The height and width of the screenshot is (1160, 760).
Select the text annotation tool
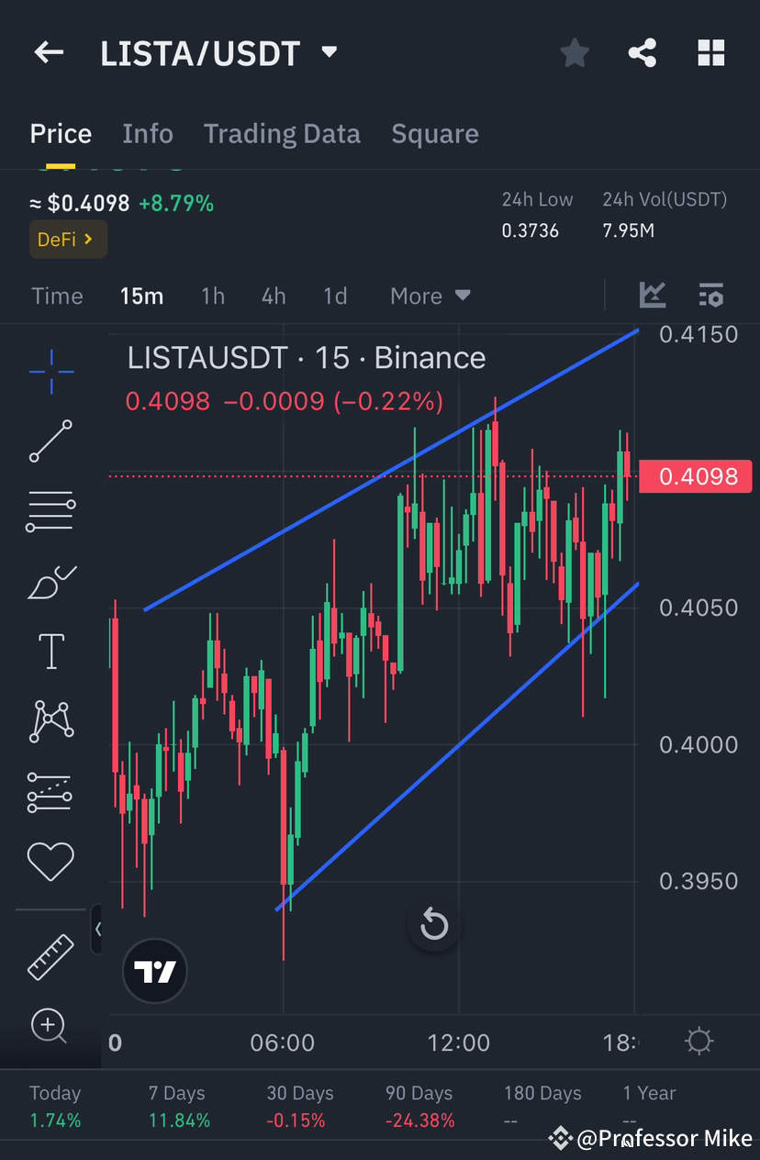tap(50, 651)
